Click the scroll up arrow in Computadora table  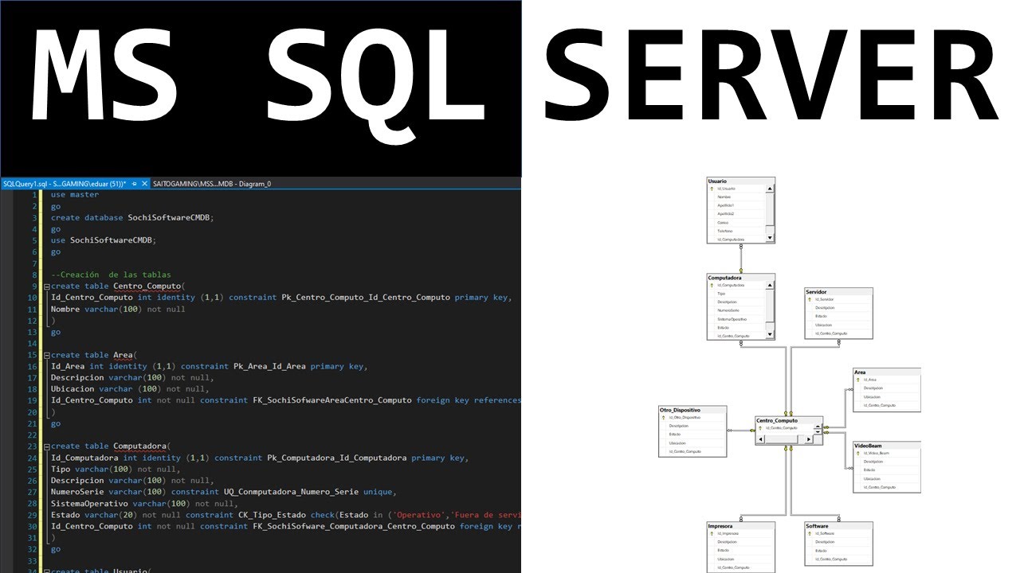coord(770,286)
